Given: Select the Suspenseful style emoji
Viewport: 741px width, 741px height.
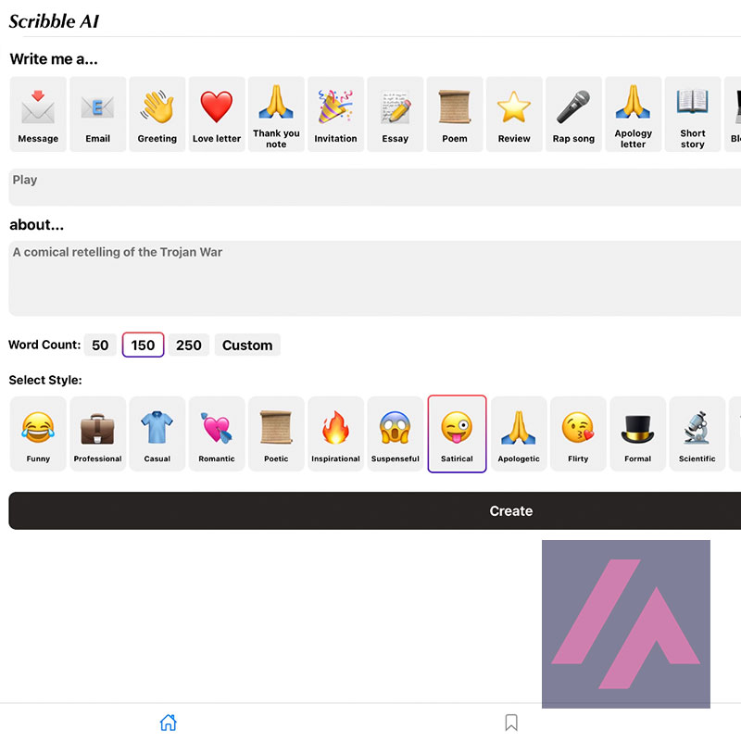Looking at the screenshot, I should pyautogui.click(x=396, y=433).
